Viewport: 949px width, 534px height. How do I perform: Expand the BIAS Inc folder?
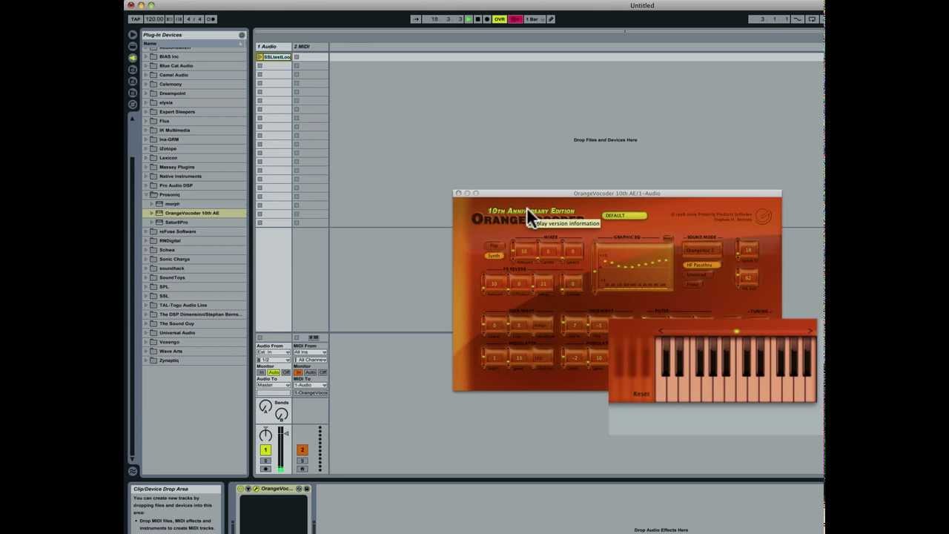146,56
